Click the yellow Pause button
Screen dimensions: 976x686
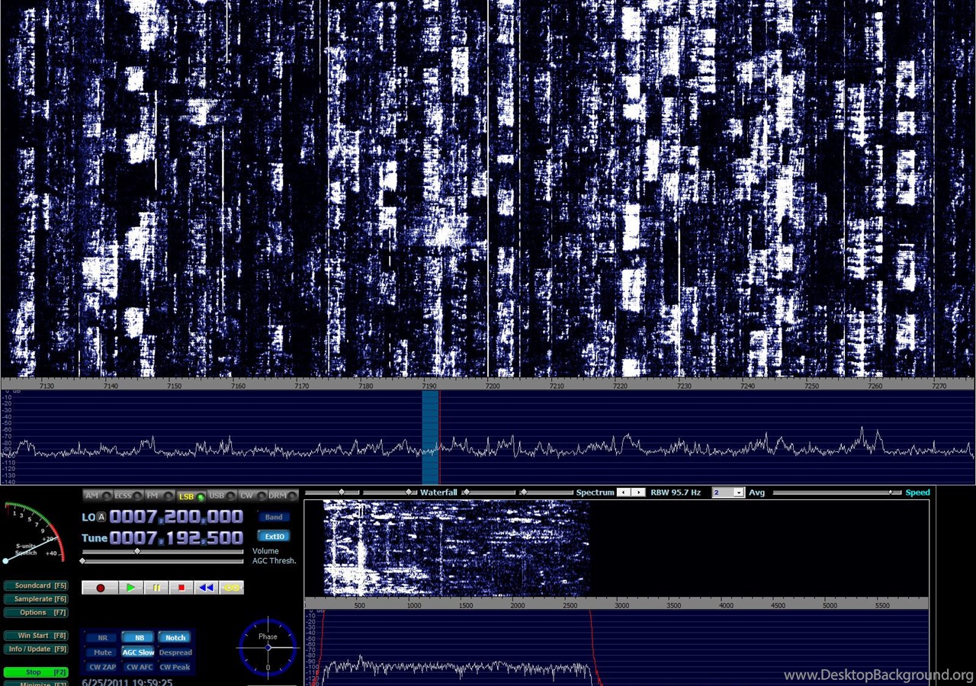156,588
